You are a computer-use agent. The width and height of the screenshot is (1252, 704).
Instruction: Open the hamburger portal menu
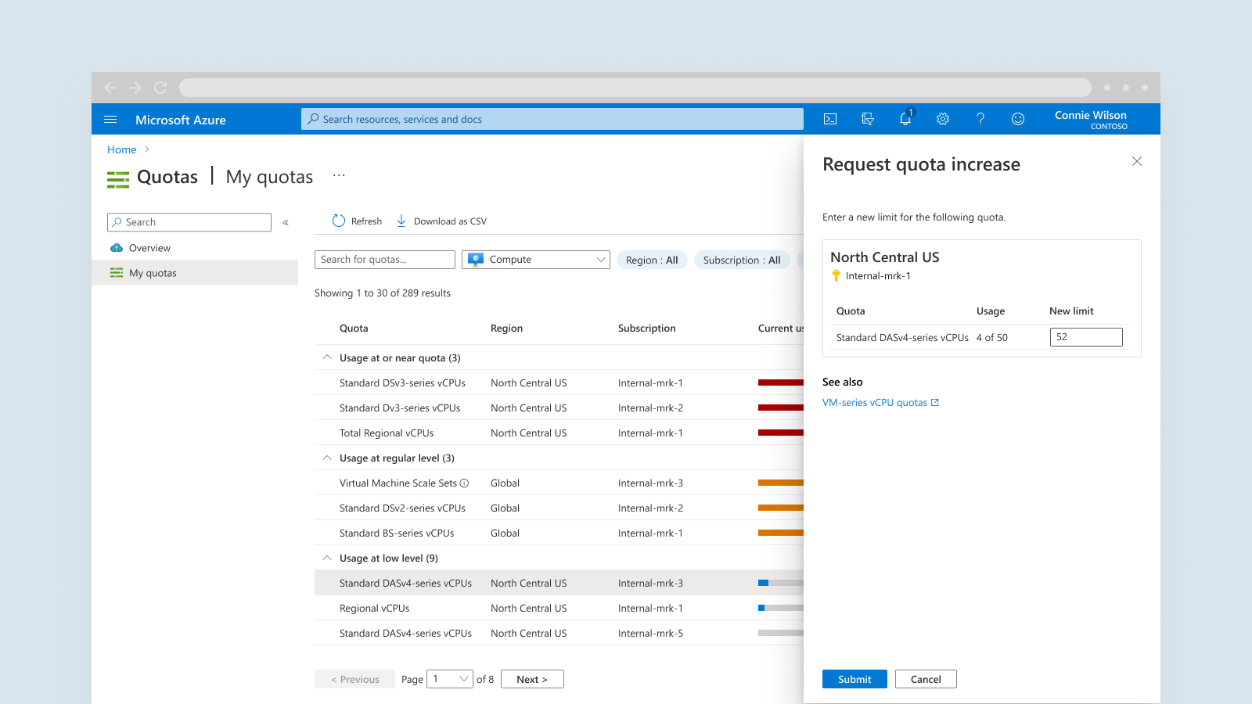click(110, 120)
